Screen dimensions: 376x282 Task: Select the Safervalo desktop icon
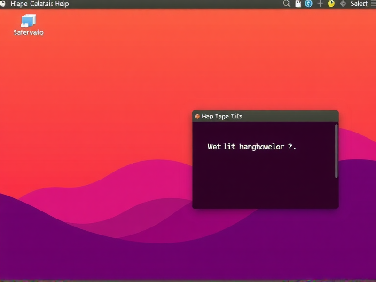click(29, 21)
